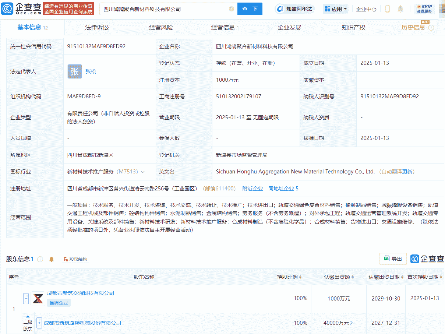Click the 查一下 search button
Screen dimensions: 445x334
[x=250, y=9]
